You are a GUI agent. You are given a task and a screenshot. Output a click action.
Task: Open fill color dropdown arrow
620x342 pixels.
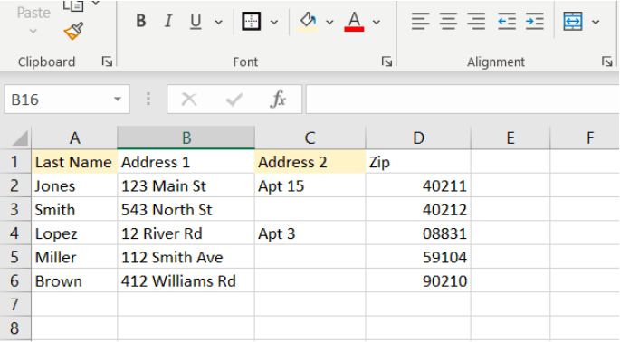[329, 22]
